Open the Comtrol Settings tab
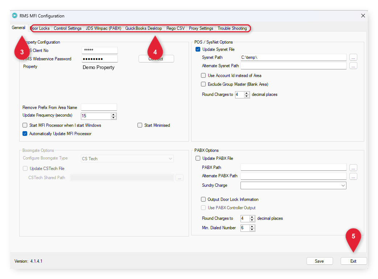The height and width of the screenshot is (279, 378). pos(67,28)
